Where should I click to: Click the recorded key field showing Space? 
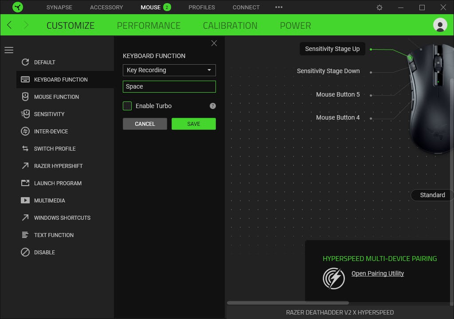click(169, 86)
